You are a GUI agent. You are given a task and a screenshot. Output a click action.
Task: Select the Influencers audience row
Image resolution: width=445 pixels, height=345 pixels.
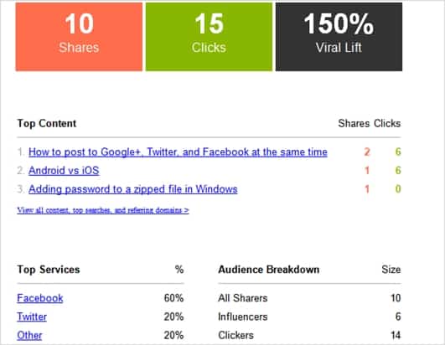pyautogui.click(x=309, y=317)
